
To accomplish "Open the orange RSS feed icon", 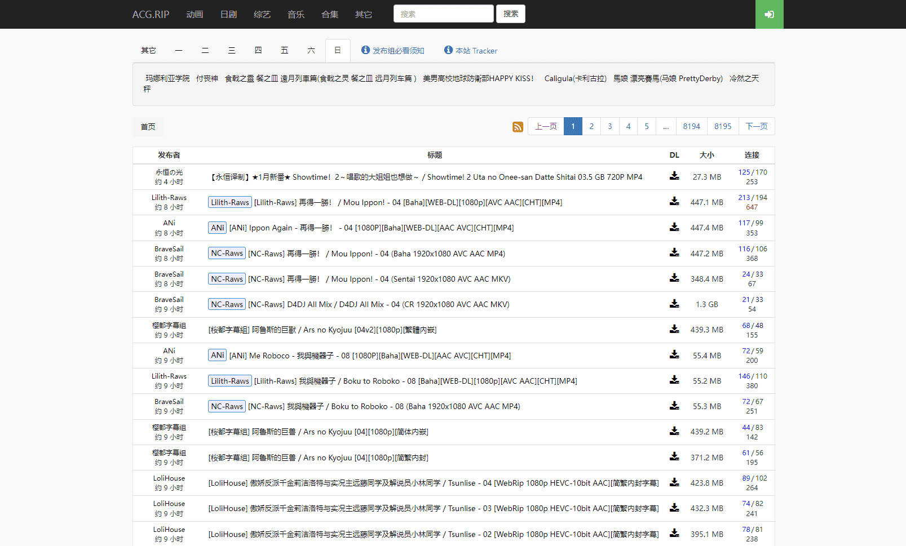I will (x=518, y=127).
